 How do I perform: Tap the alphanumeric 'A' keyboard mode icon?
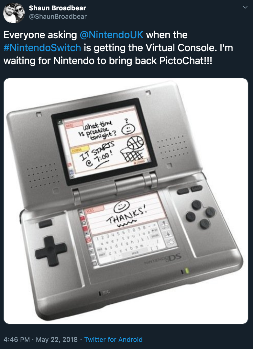90,245
